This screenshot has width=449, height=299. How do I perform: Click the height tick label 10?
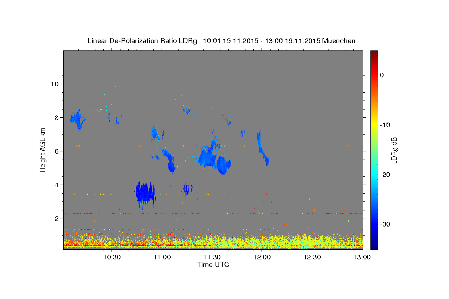56,84
